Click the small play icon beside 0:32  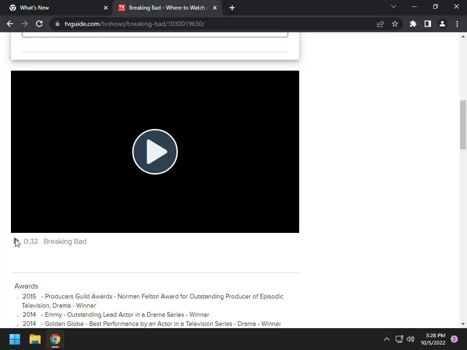[x=16, y=242]
